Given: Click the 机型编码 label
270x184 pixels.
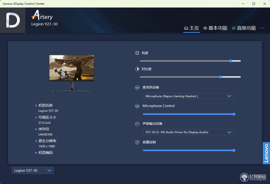Looking at the screenshot, I should (x=46, y=153).
